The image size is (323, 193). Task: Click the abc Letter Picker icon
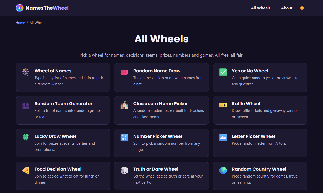tap(223, 138)
